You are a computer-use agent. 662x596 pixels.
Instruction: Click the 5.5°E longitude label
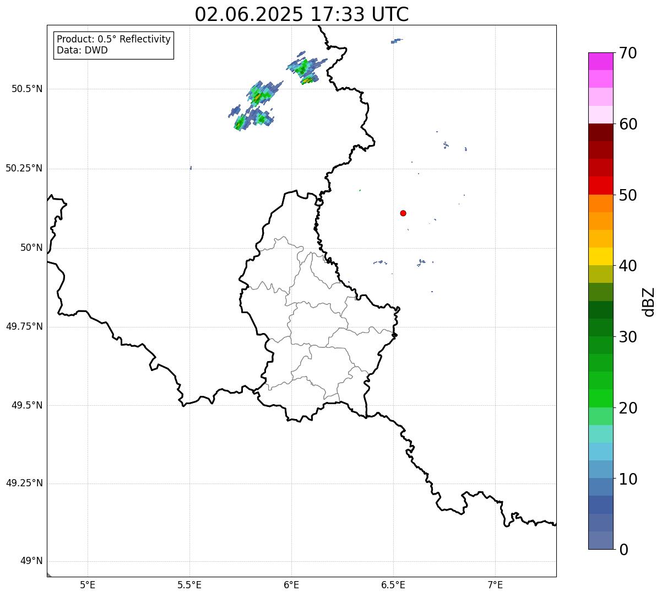pos(189,585)
